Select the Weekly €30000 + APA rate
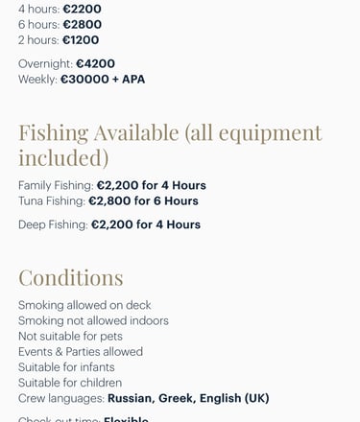Viewport: 360px width, 422px height. click(82, 79)
